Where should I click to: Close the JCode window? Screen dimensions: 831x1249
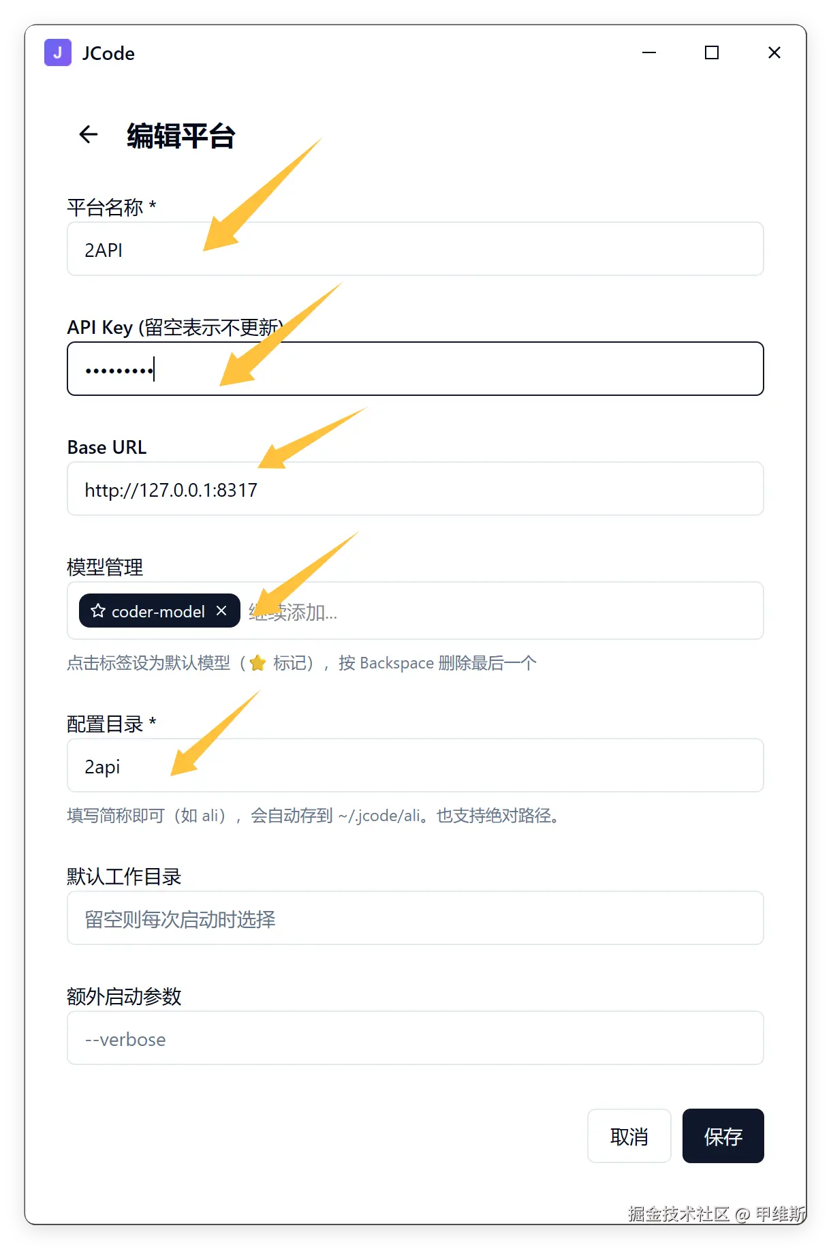click(774, 52)
